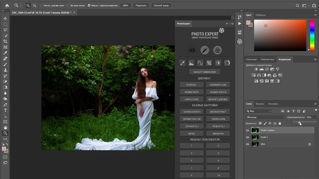Enable 'Настр. размер окон' checkbox
This screenshot has width=319, height=179.
click(41, 5)
